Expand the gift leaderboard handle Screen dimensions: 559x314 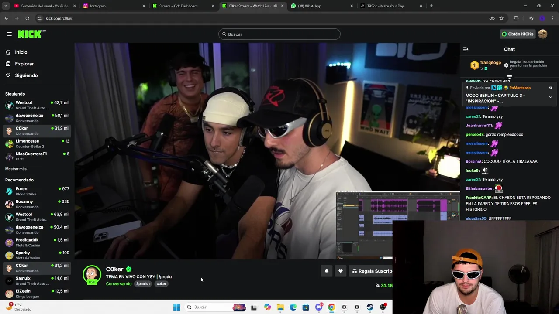[x=509, y=77]
